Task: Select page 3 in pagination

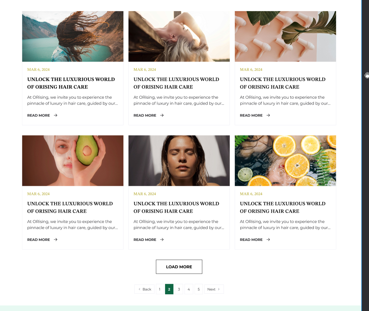Action: tap(179, 289)
